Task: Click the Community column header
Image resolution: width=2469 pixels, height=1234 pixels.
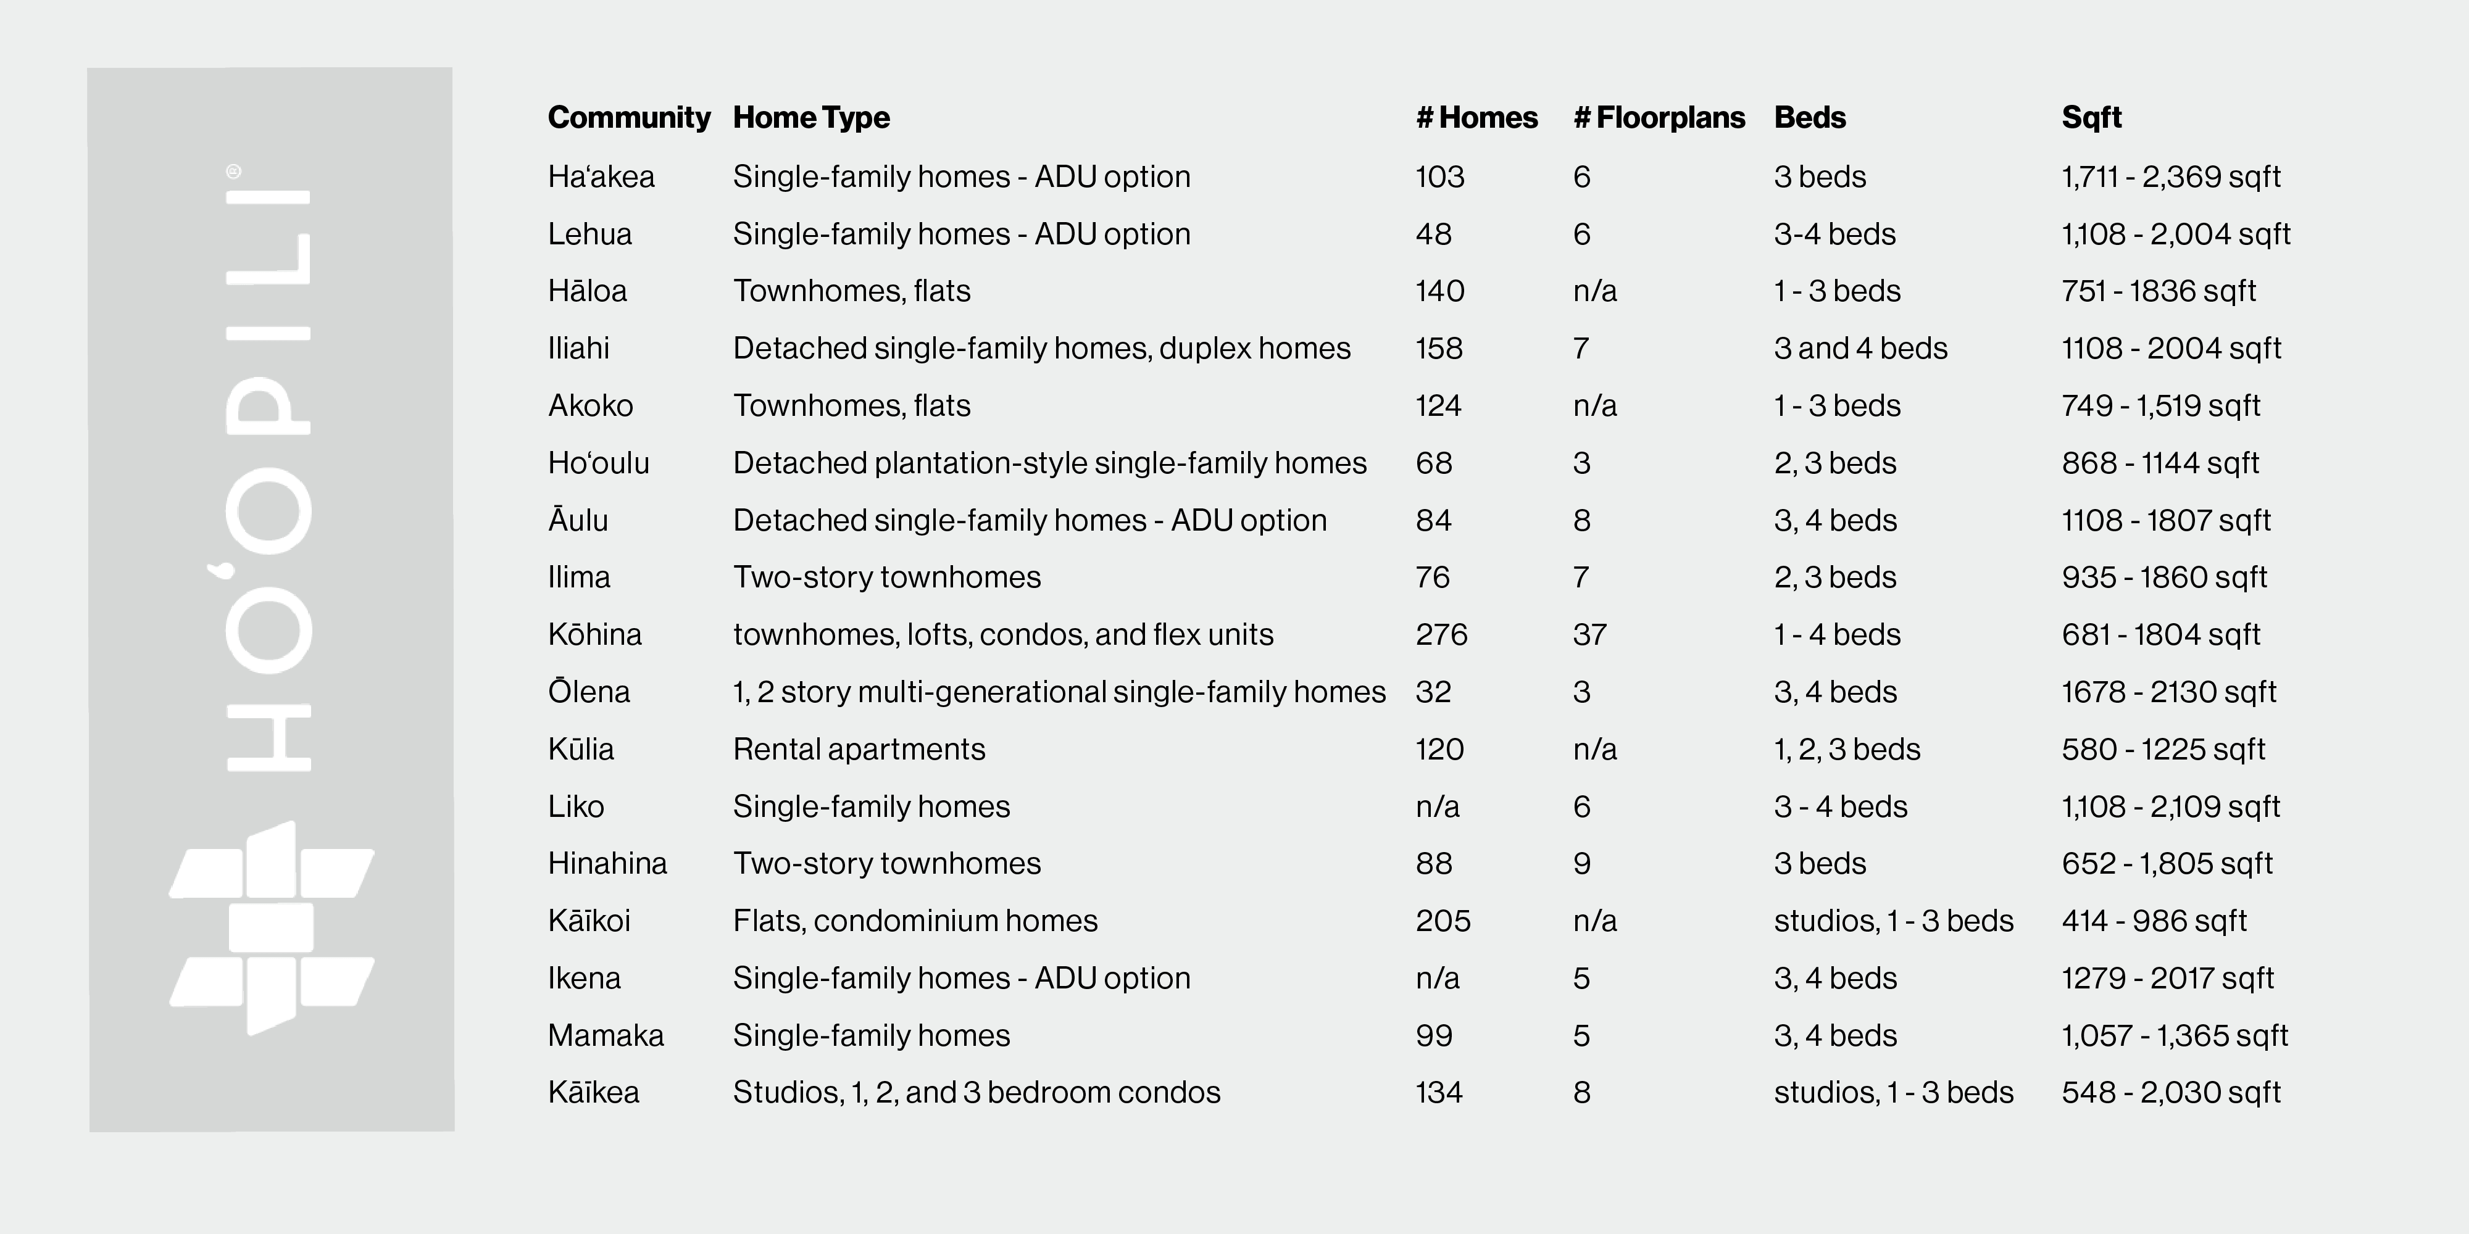Action: [x=629, y=118]
